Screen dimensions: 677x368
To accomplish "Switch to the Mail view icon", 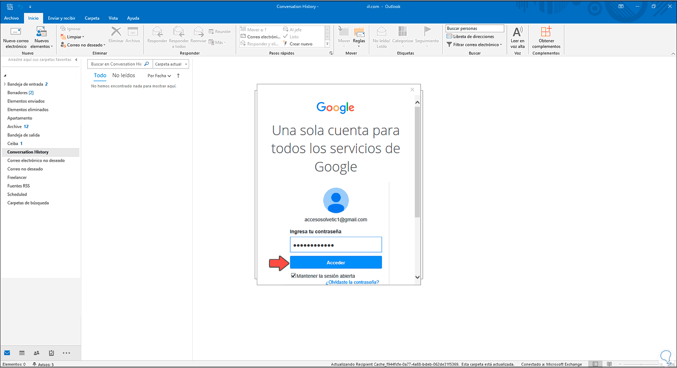I will click(7, 353).
